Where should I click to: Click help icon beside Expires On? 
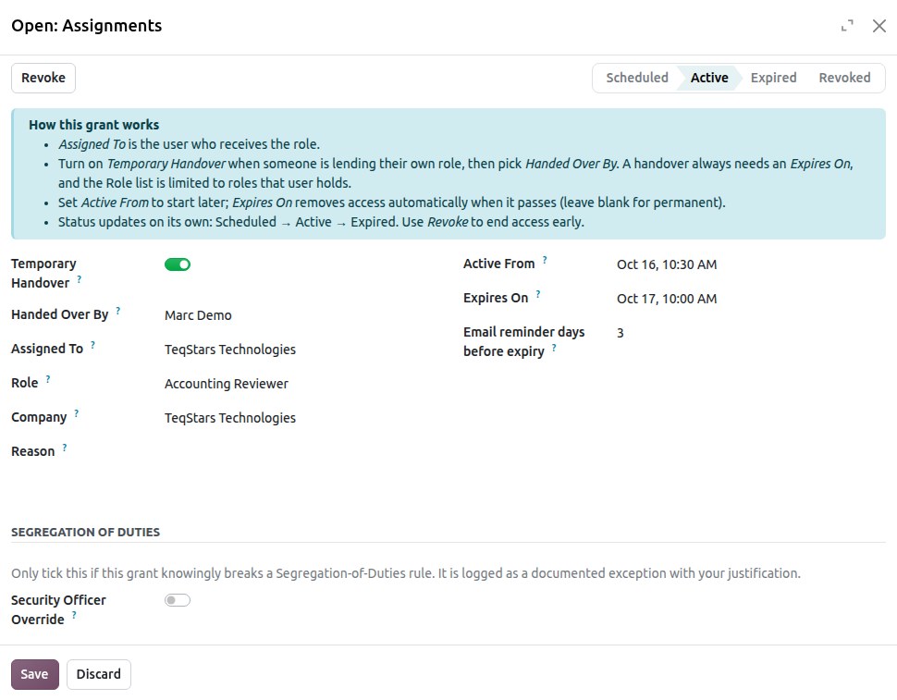coord(538,294)
